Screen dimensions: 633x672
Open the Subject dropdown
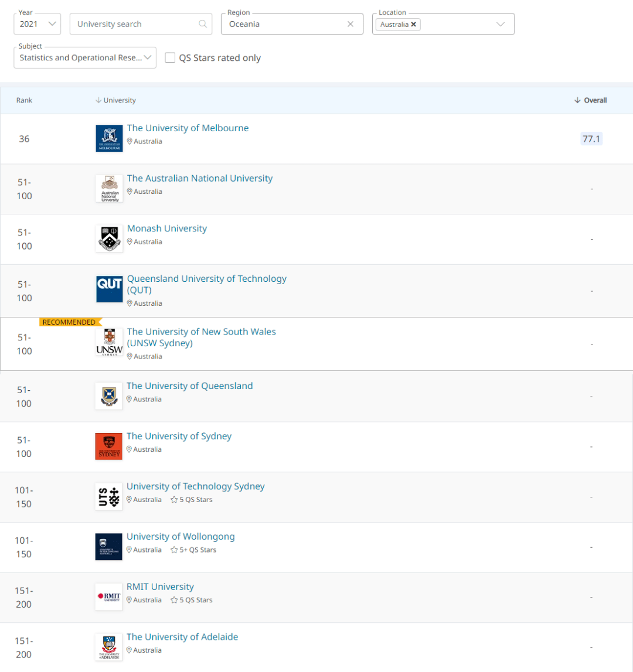click(x=85, y=57)
